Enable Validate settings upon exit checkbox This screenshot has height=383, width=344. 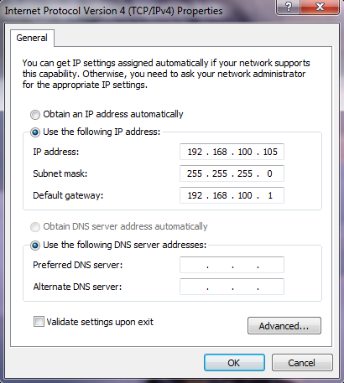[39, 322]
